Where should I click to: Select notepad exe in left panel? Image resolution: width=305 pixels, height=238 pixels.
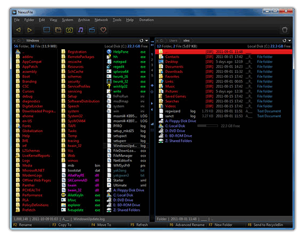click(126, 62)
